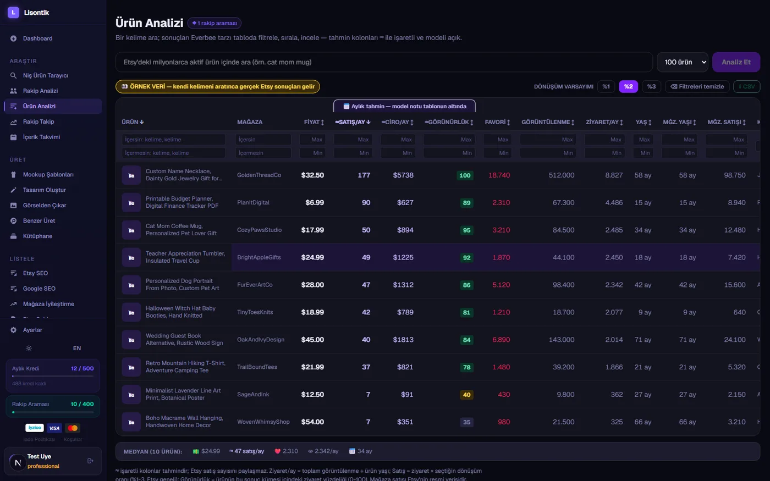Open Dashboard via its sidebar icon

(x=13, y=38)
